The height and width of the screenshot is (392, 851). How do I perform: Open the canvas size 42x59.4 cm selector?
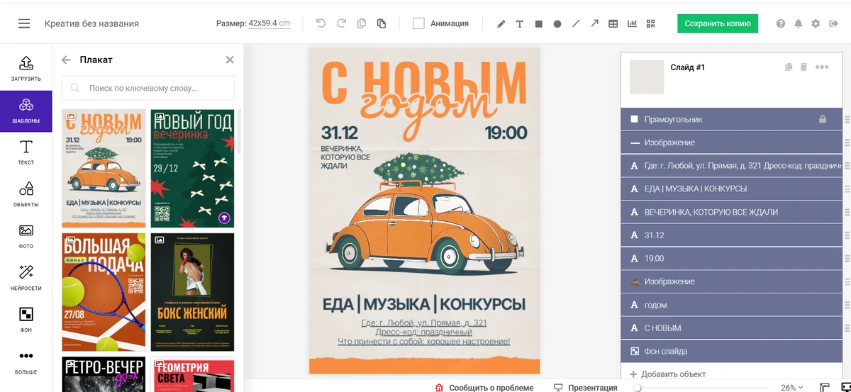(x=269, y=23)
